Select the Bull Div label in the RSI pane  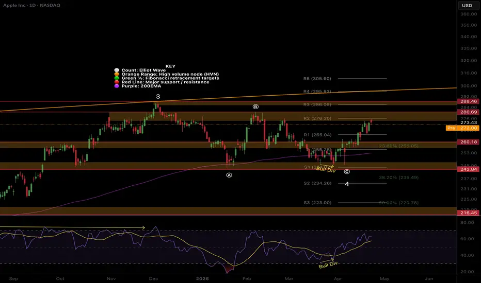pyautogui.click(x=328, y=265)
